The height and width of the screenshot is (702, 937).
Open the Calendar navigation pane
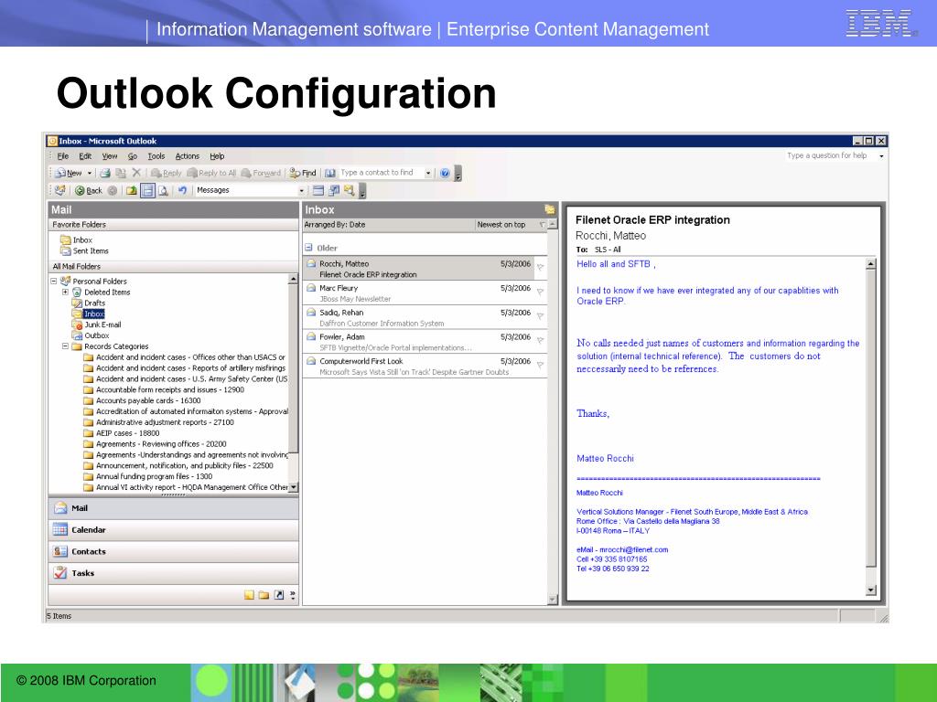173,530
